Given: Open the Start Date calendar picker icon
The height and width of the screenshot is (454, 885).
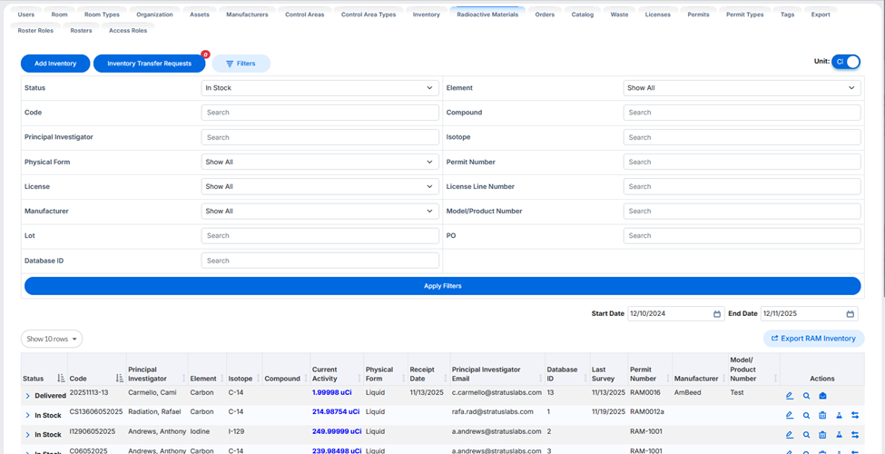Looking at the screenshot, I should [717, 314].
